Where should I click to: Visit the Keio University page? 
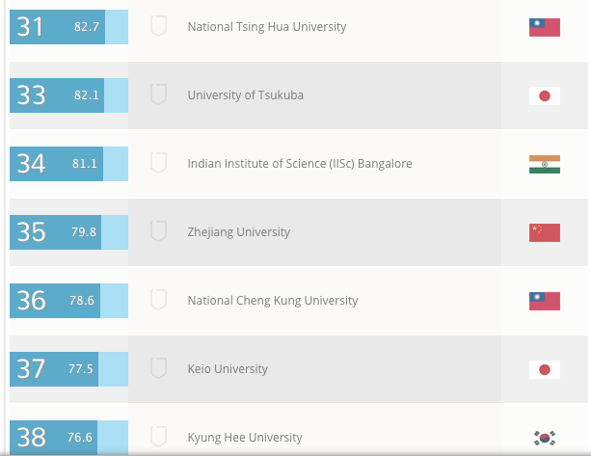click(228, 369)
